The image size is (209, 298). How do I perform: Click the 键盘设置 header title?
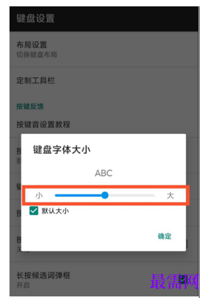[x=35, y=19]
